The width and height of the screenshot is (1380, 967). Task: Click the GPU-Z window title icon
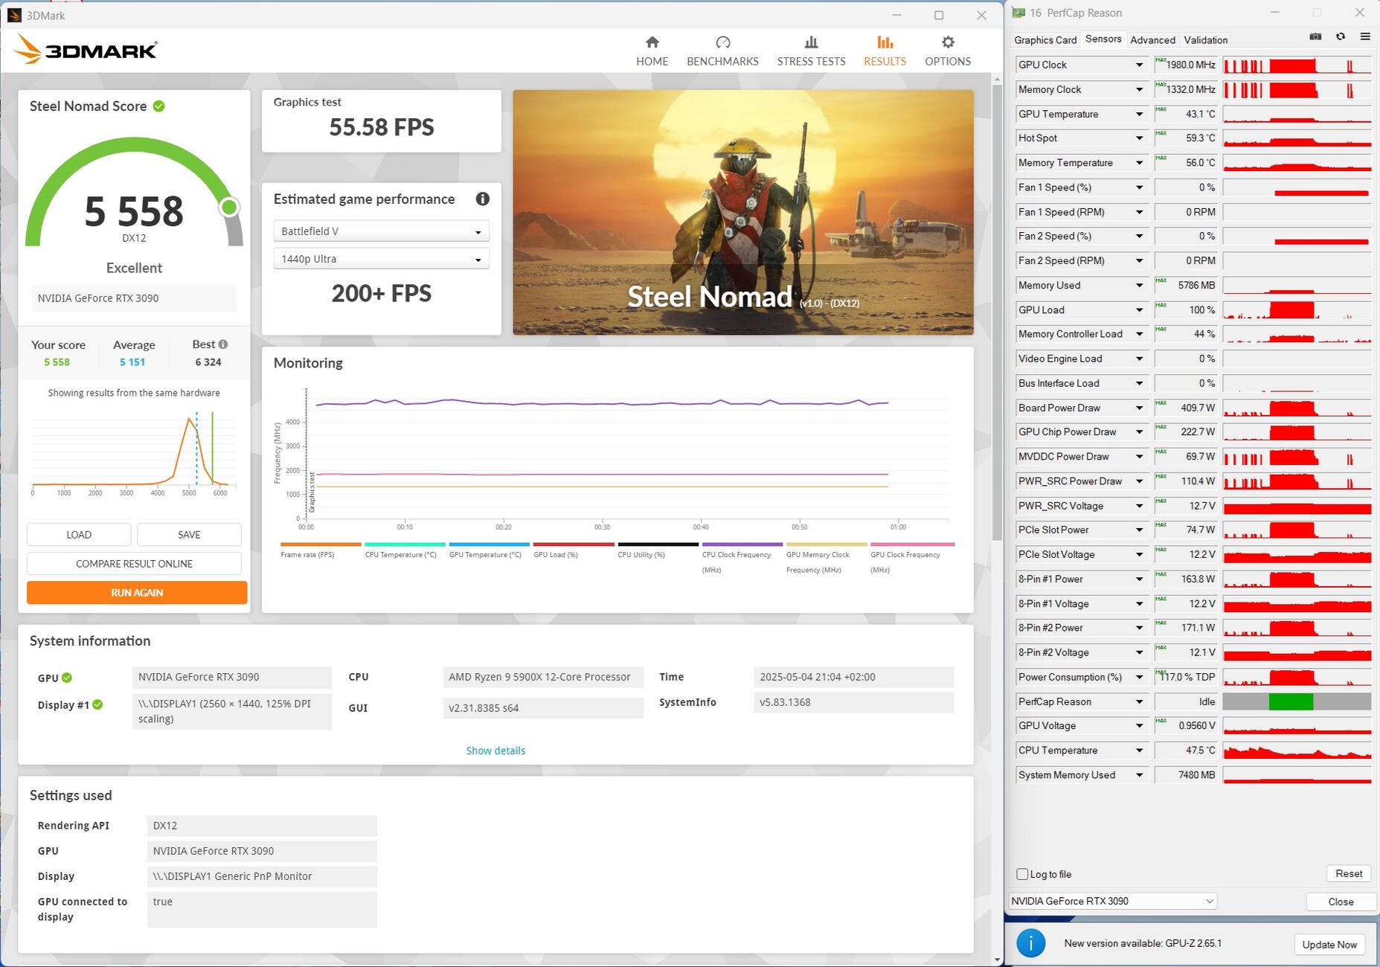(x=1018, y=13)
